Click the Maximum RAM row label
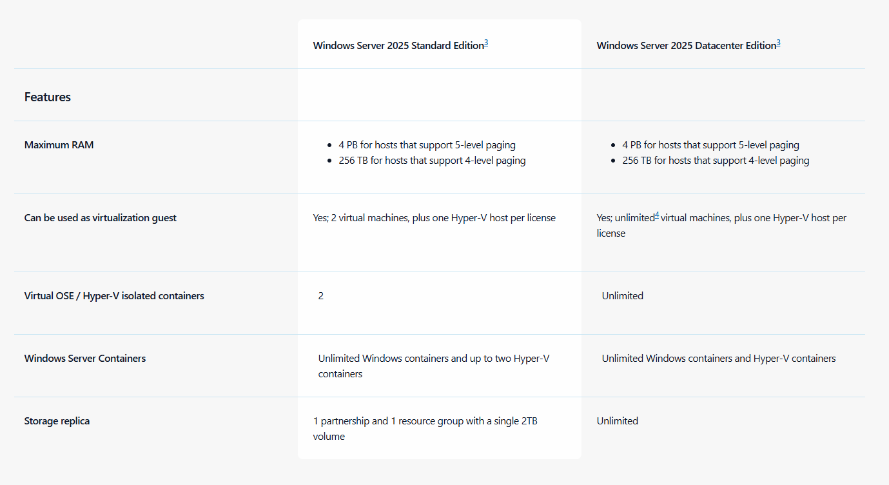889x485 pixels. pos(59,145)
